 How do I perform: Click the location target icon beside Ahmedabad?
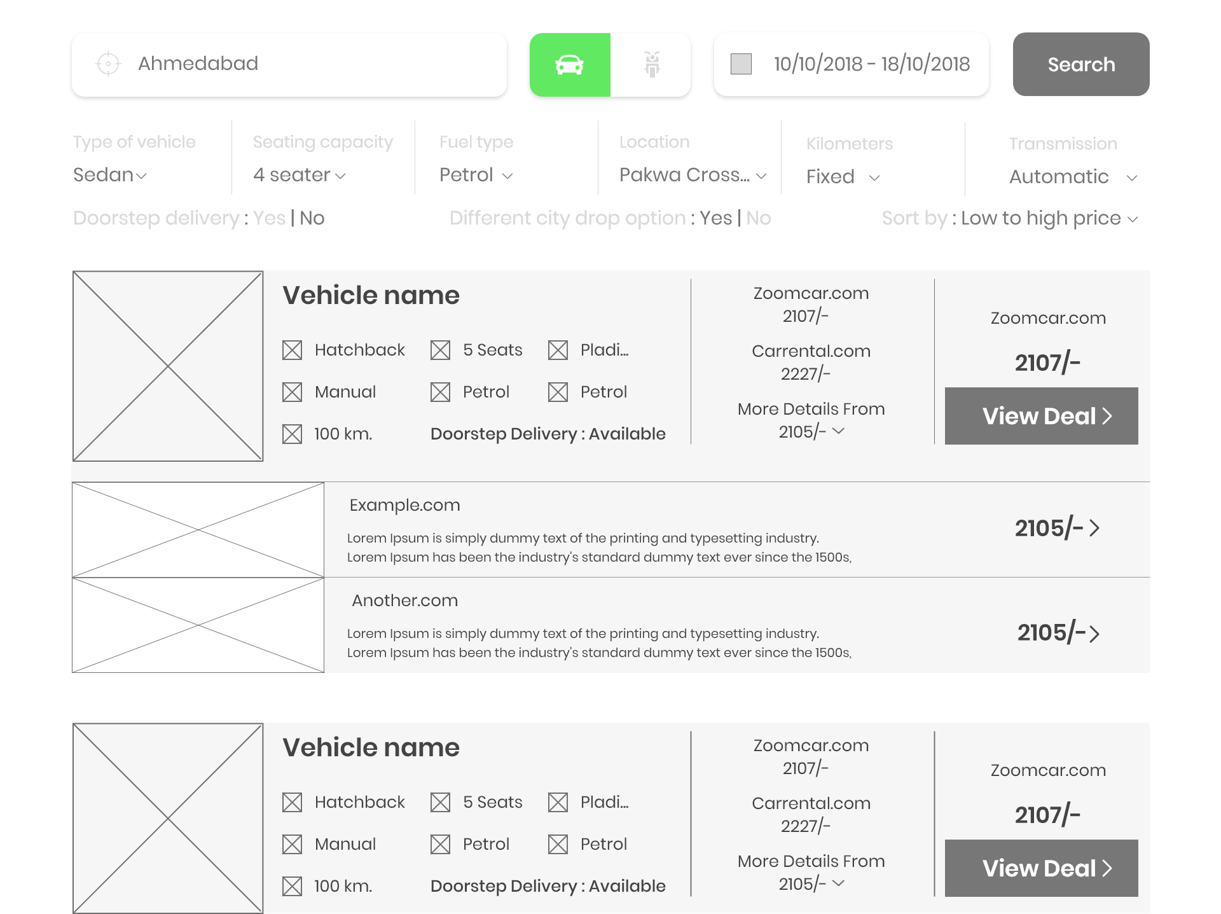click(x=108, y=64)
